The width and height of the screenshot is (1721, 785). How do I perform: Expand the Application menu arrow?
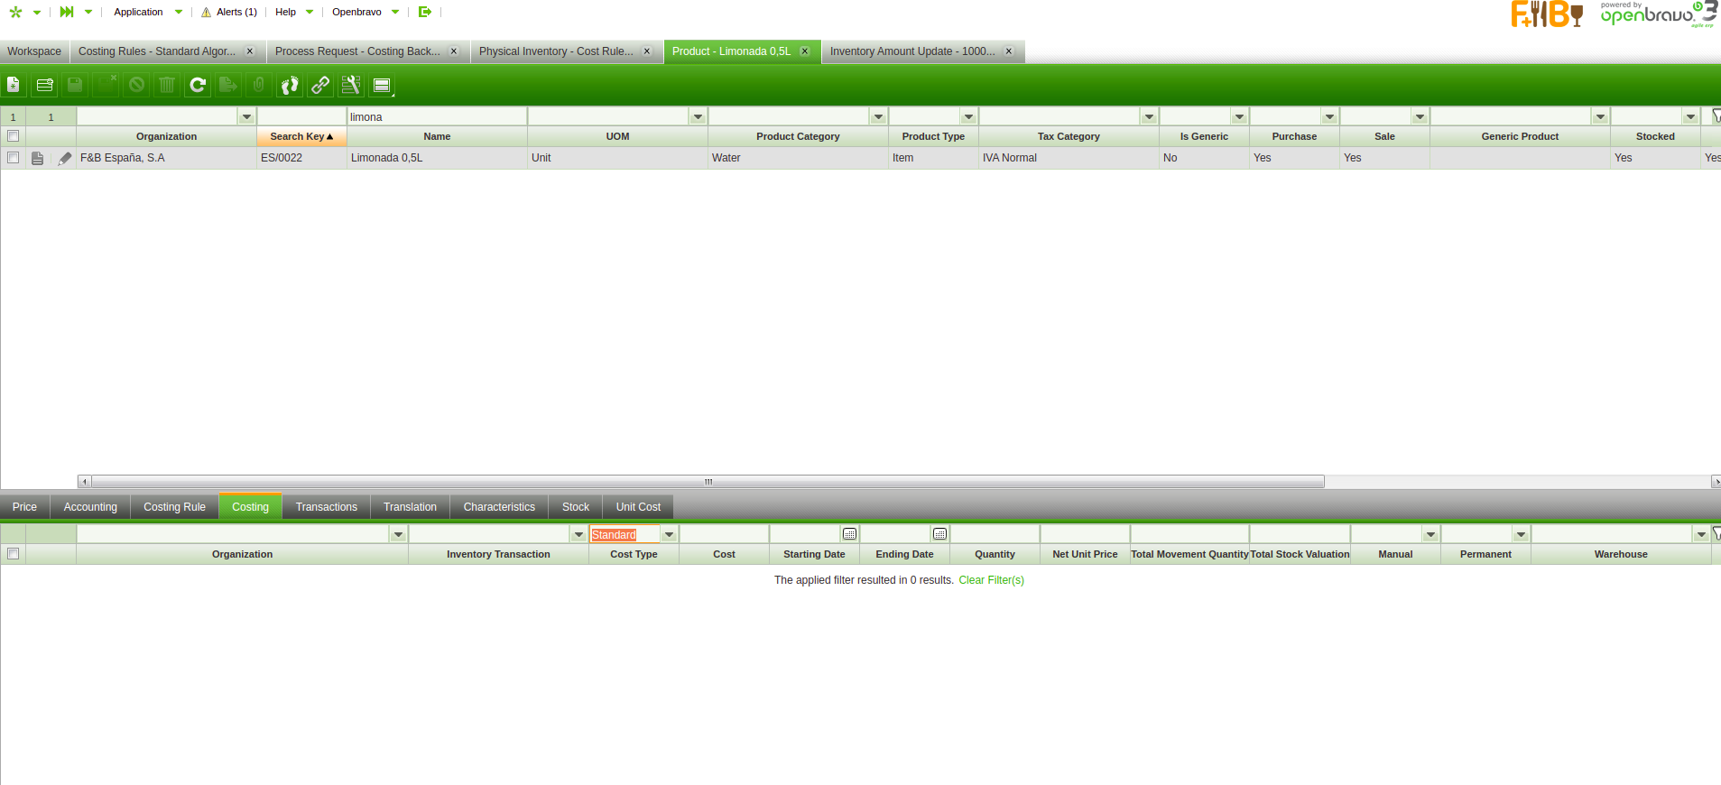click(x=179, y=12)
